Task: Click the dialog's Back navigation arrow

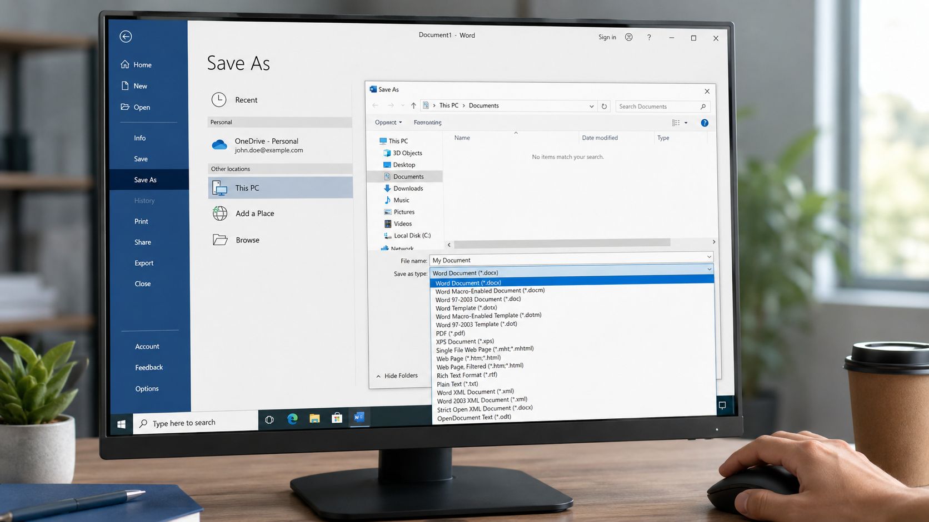Action: tap(376, 105)
